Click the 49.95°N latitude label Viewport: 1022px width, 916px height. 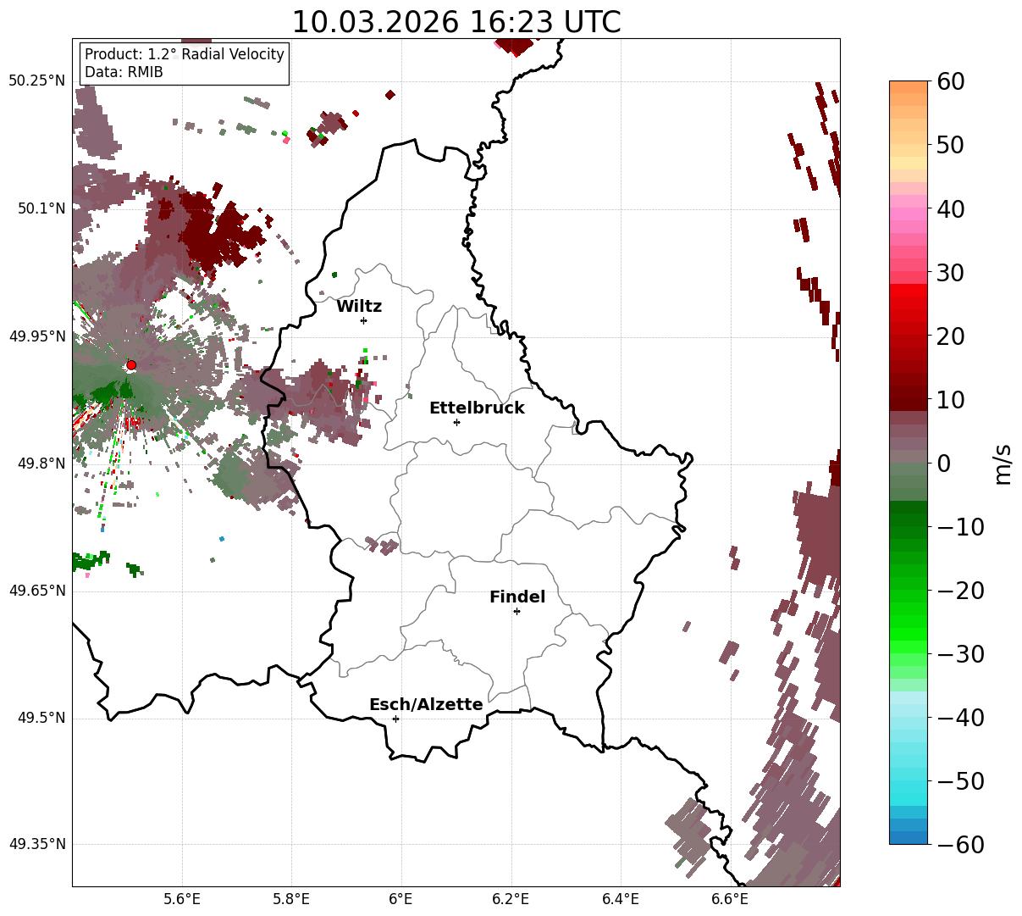37,336
